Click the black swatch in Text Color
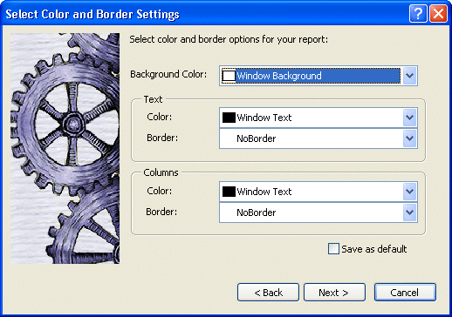 (229, 118)
